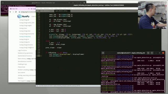The image size is (168, 94).
Task: Open the numpy.linalg.inv link
Action: (x=24, y=39)
